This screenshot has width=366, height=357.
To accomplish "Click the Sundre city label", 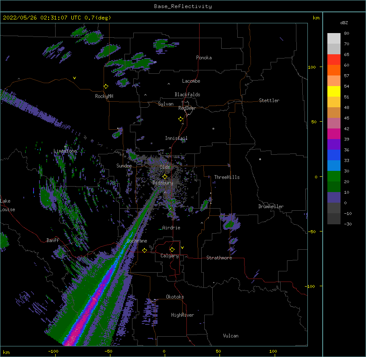I will point(124,166).
